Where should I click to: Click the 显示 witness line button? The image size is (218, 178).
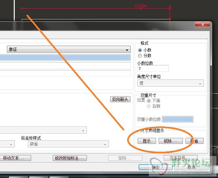tap(147, 141)
